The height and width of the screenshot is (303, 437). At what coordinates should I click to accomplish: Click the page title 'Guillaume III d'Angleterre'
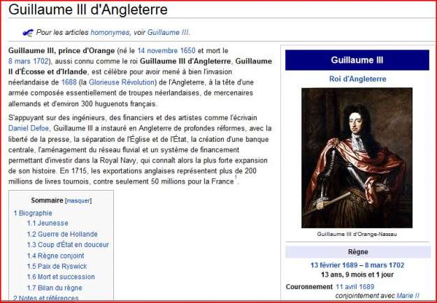click(88, 10)
